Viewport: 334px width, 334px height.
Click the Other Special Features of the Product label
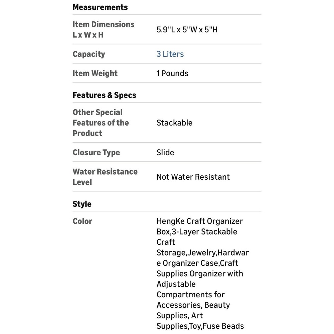(101, 123)
